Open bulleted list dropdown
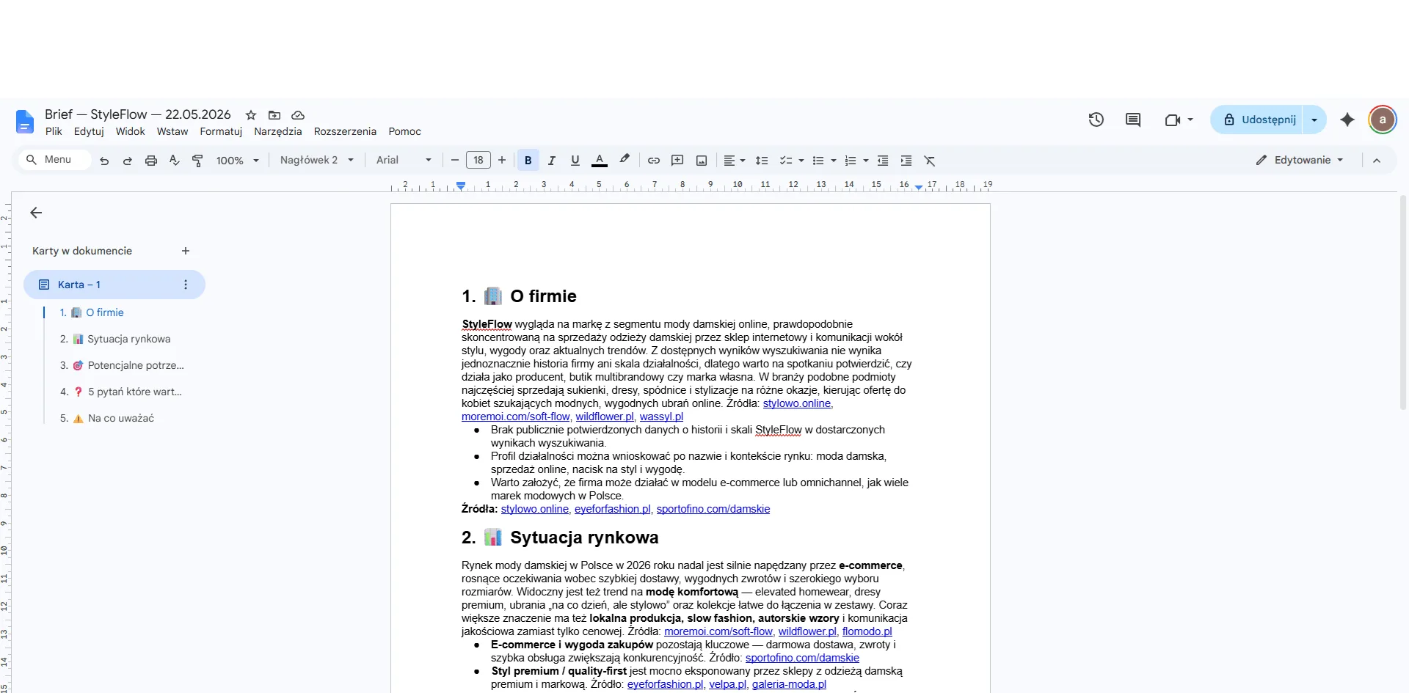Image resolution: width=1409 pixels, height=693 pixels. (824, 161)
